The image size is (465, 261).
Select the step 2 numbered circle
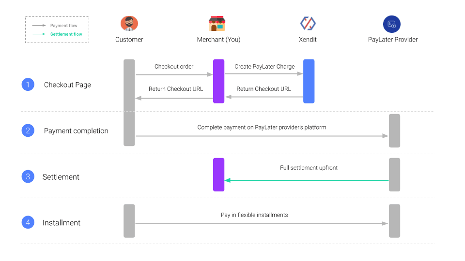(28, 130)
